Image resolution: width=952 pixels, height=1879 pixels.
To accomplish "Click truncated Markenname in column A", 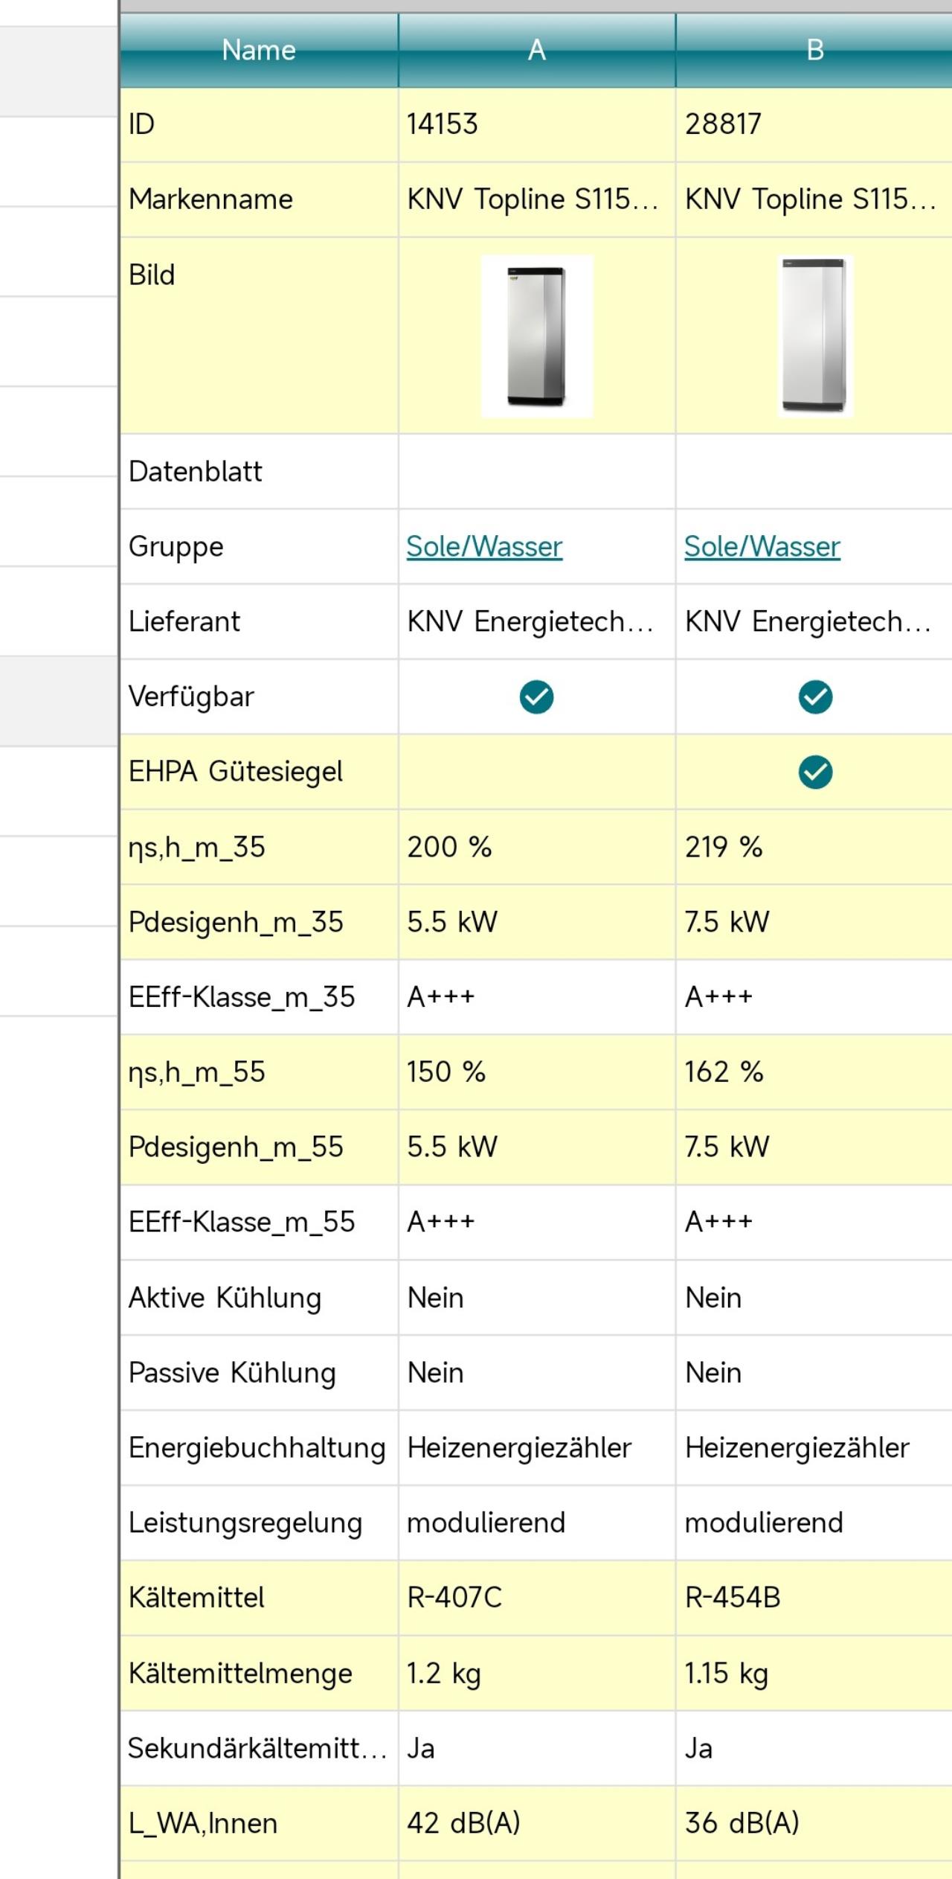I will (x=533, y=199).
